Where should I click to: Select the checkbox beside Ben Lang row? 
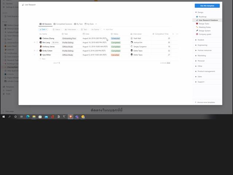pyautogui.click(x=37, y=43)
